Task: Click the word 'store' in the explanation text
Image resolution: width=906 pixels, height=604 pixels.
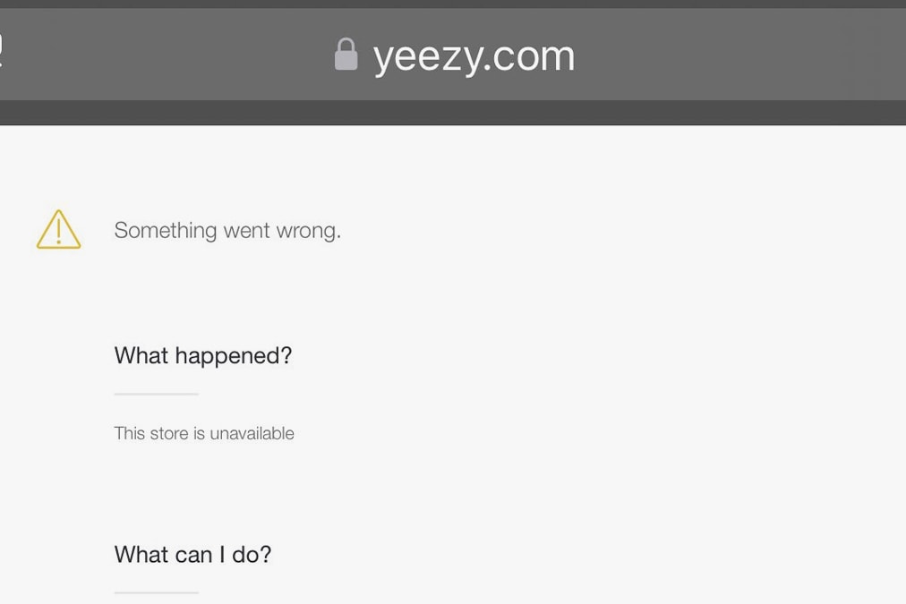Action: [169, 433]
